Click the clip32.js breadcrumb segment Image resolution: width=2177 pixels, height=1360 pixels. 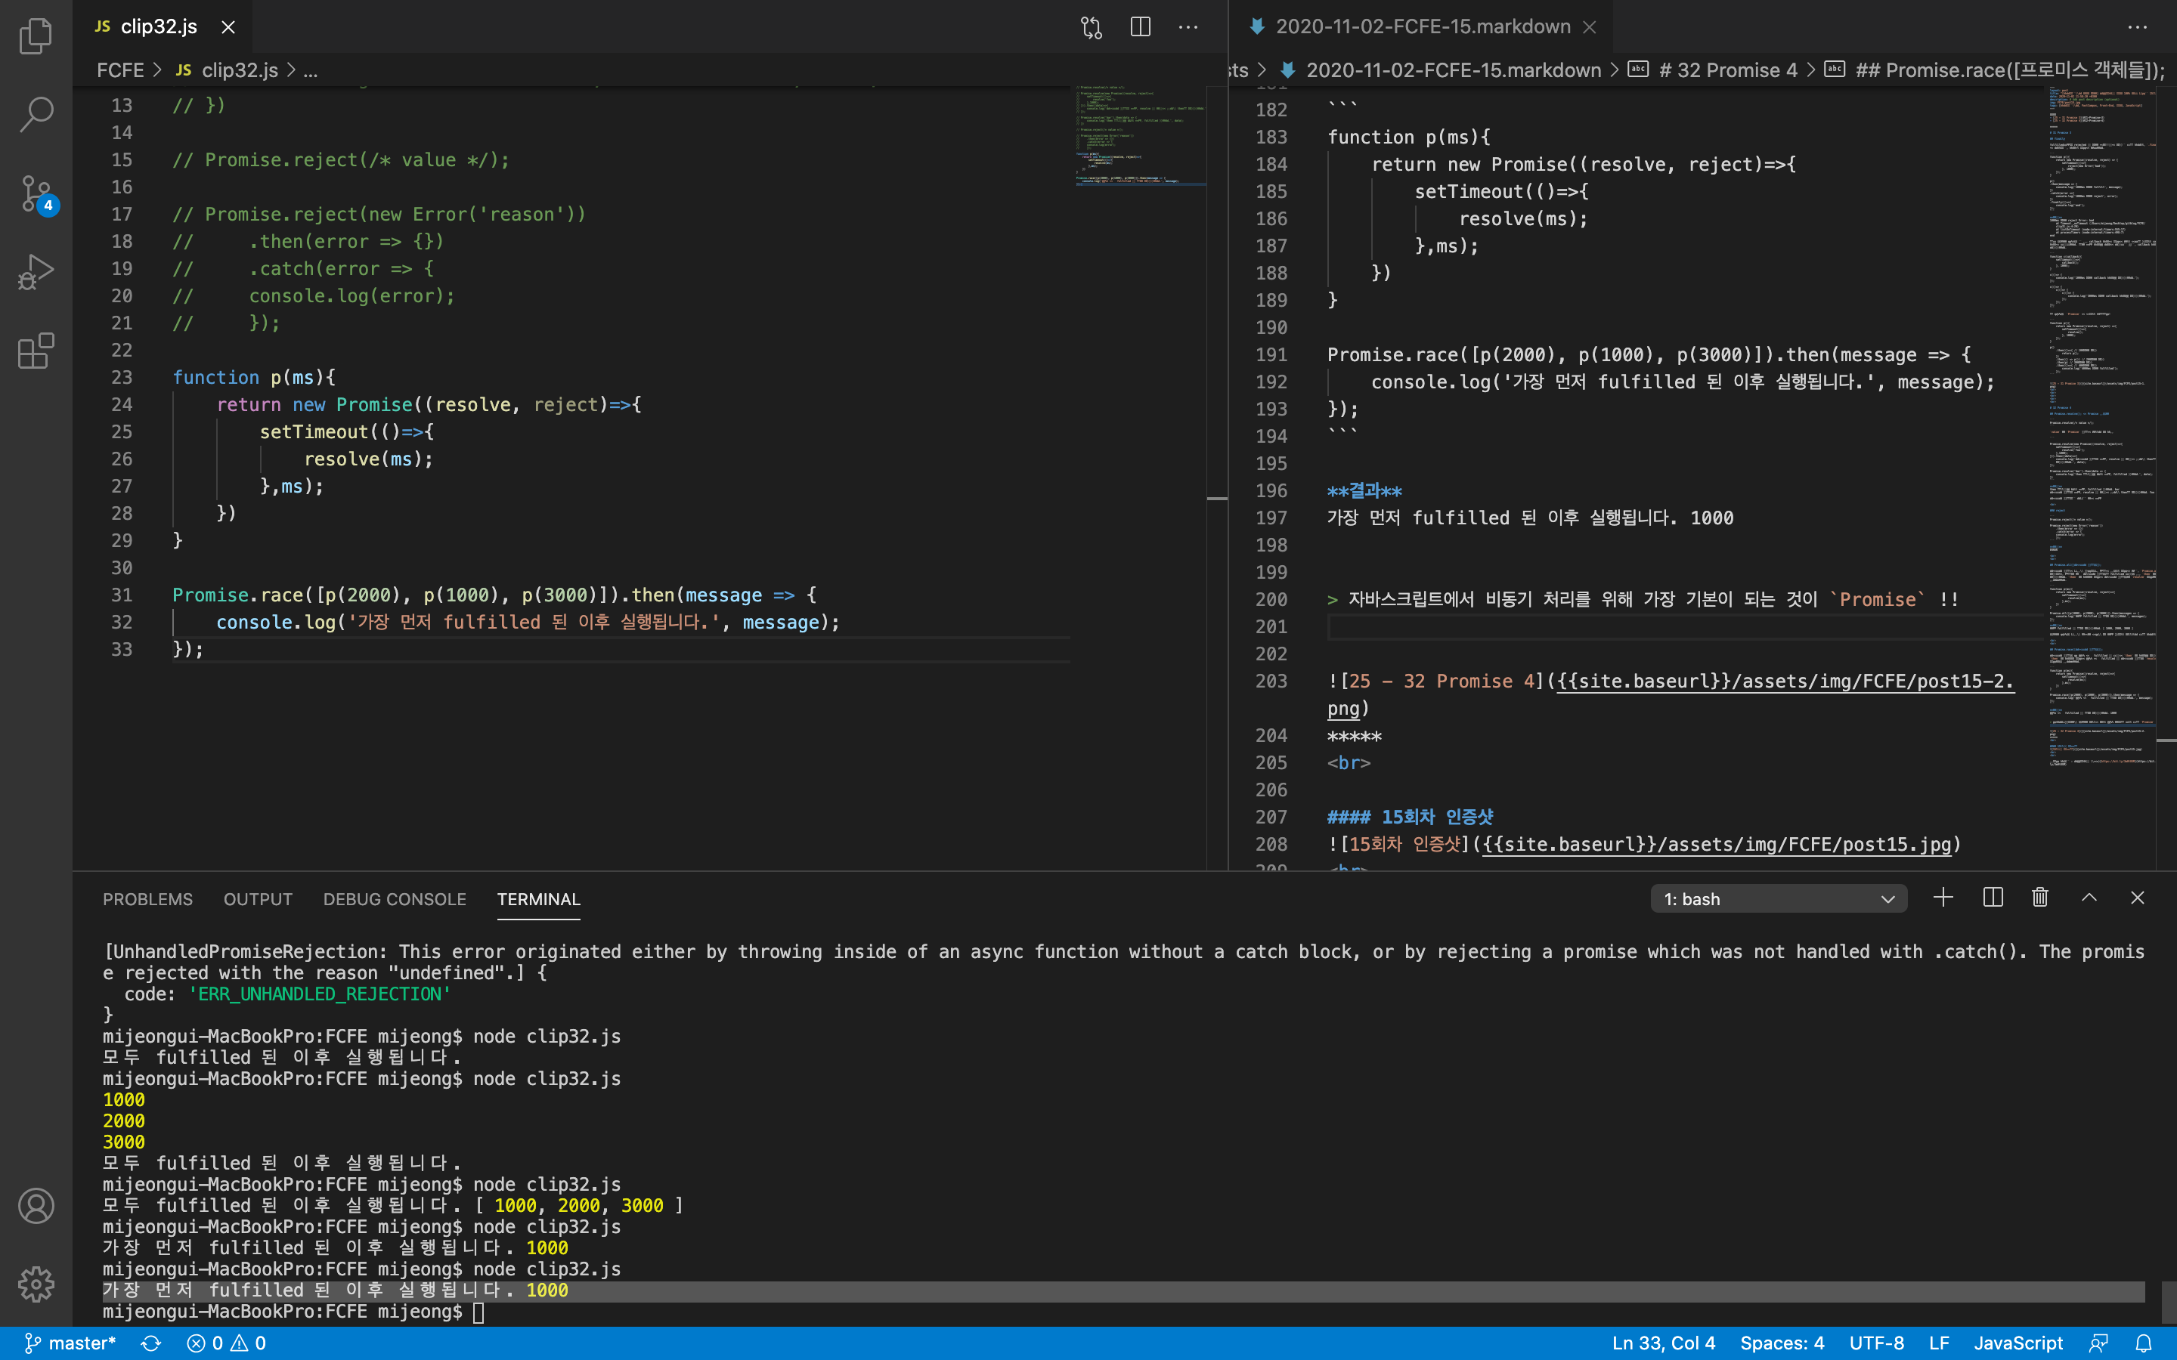click(227, 70)
